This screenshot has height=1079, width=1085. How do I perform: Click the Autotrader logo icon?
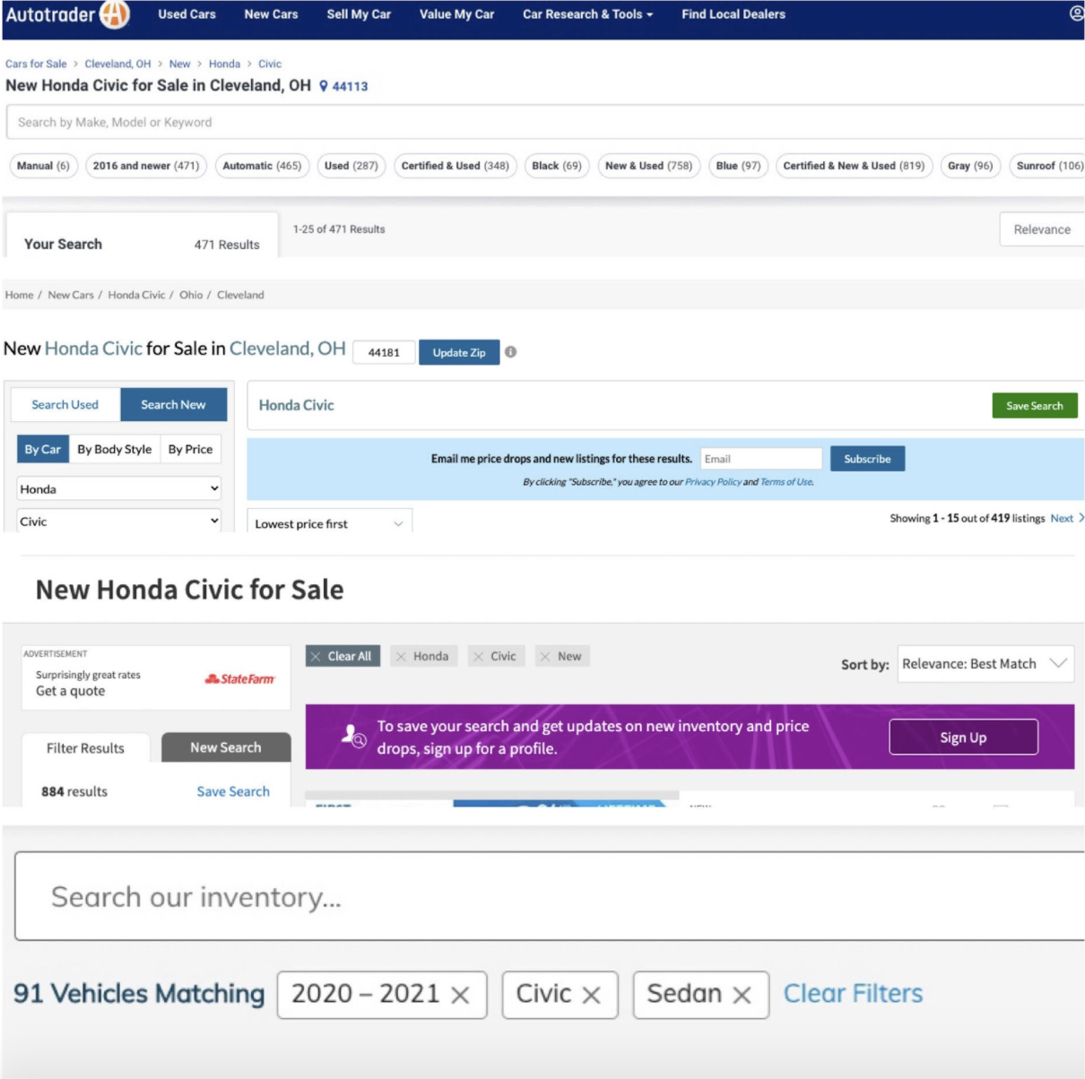tap(115, 14)
